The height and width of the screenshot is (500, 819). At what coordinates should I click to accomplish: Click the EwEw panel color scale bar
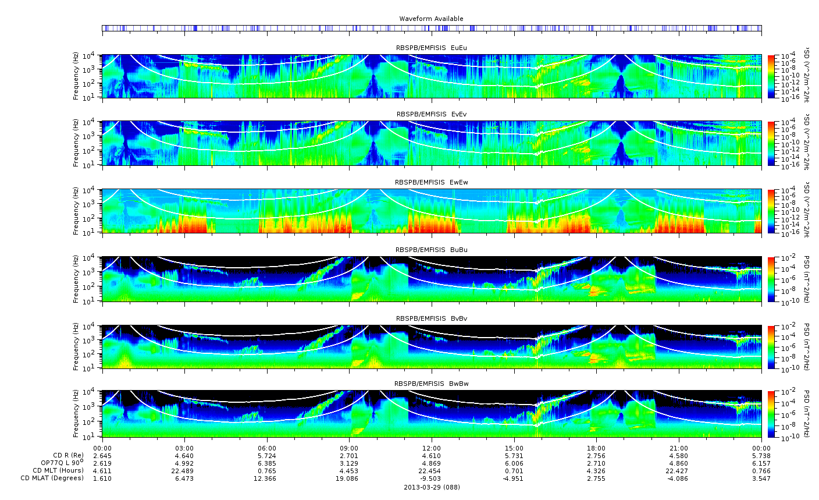[x=771, y=211]
